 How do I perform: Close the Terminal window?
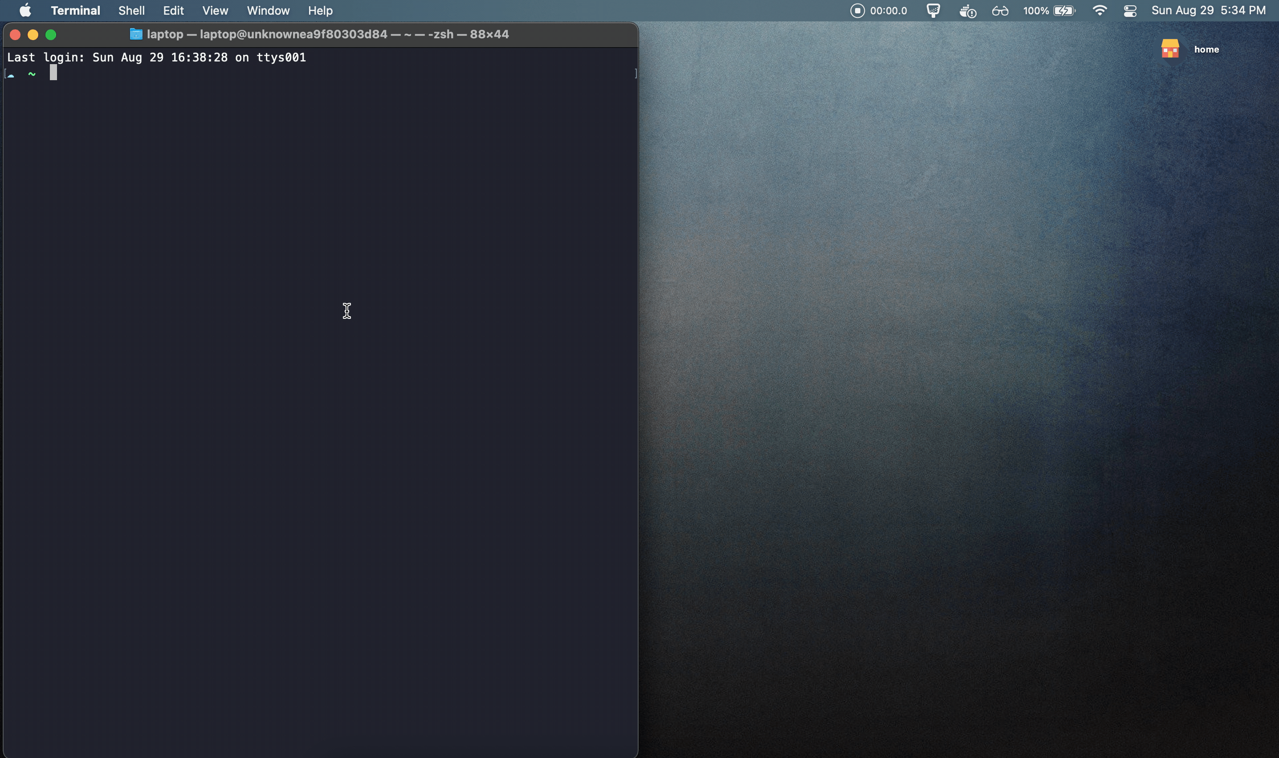pyautogui.click(x=15, y=35)
